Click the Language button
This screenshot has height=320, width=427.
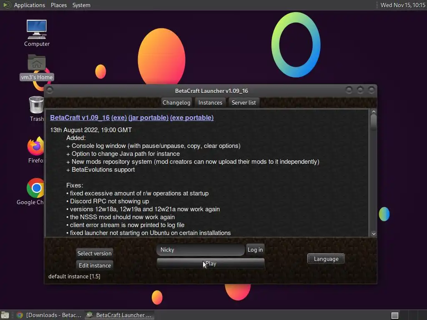tap(326, 259)
